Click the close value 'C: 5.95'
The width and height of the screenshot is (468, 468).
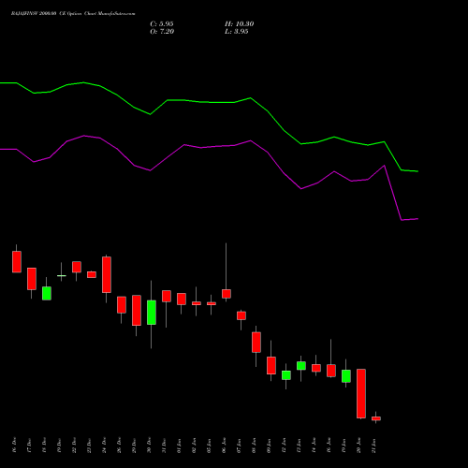(x=162, y=24)
